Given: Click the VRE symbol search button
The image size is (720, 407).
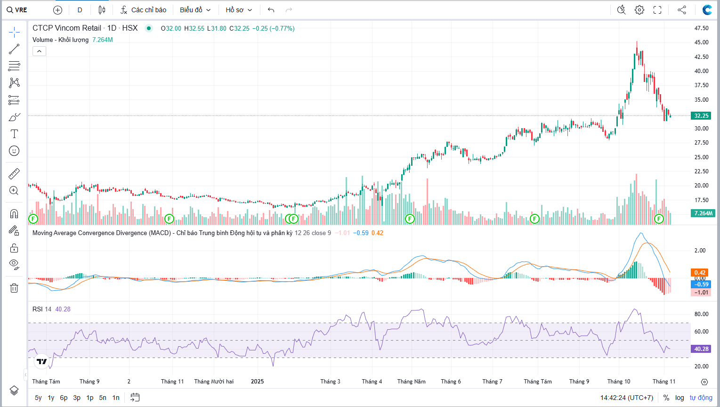Looking at the screenshot, I should [x=17, y=10].
